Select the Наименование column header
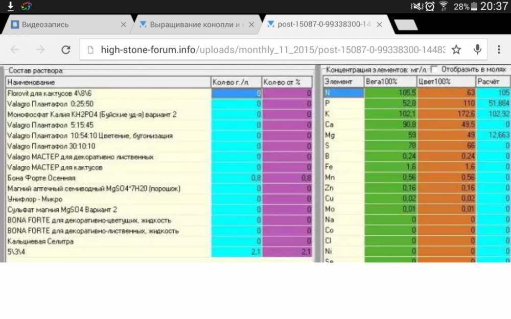Screen dimensions: 511x319 (108, 82)
